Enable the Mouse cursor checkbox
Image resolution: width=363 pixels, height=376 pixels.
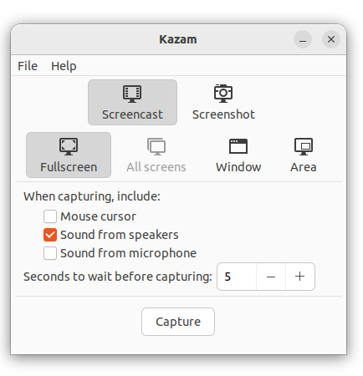click(50, 216)
